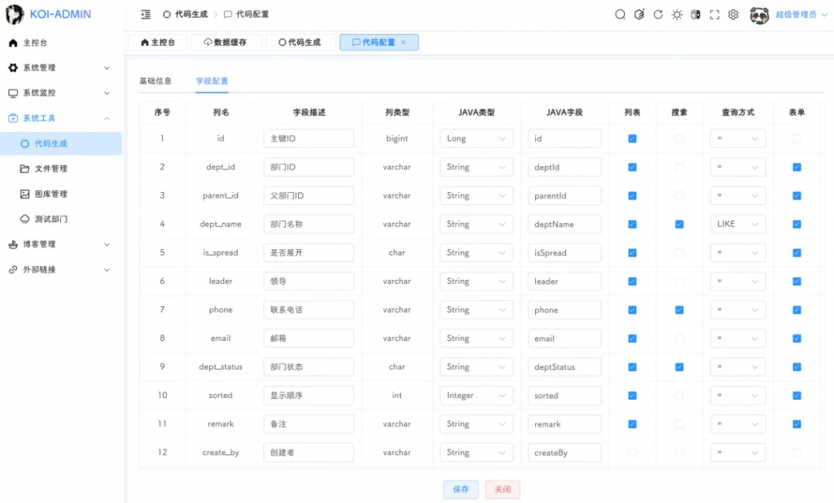Close the 代码配置 tab with its x
This screenshot has height=503, width=834.
pyautogui.click(x=404, y=42)
